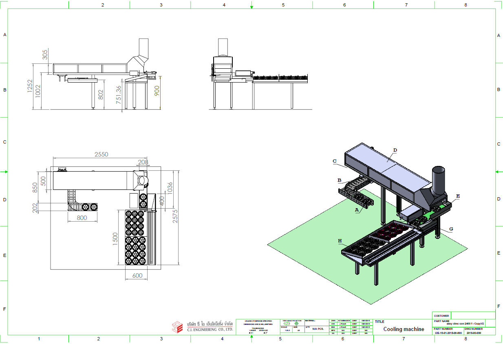Click part number CIE-15-01-2015-00-000
The width and height of the screenshot is (503, 344).
[448, 333]
